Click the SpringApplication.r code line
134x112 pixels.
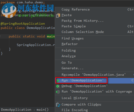pos(36,45)
